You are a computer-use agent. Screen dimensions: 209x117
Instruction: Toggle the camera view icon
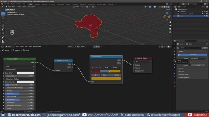pos(170,29)
